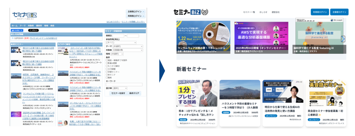Open the 対象者 dropdown in the search form
The width and height of the screenshot is (355, 136).
pyautogui.click(x=128, y=50)
